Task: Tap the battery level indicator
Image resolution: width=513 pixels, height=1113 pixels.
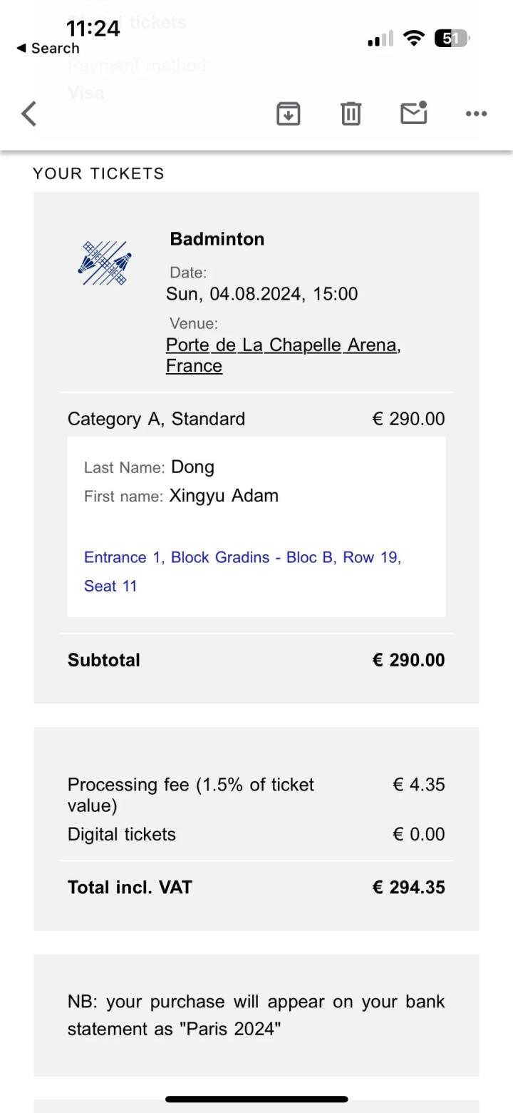Action: (x=452, y=39)
